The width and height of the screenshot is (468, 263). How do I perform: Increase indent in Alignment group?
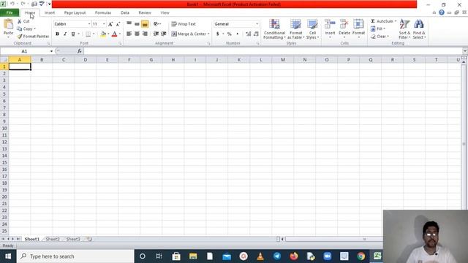coord(164,34)
